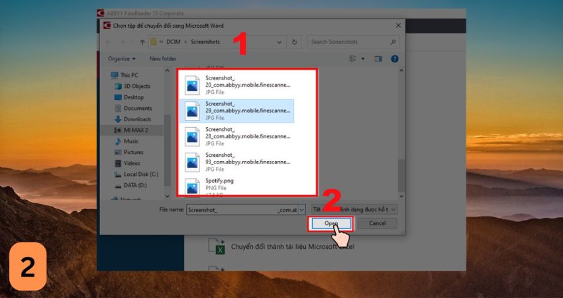
Task: Click the New folder button
Action: click(x=163, y=58)
